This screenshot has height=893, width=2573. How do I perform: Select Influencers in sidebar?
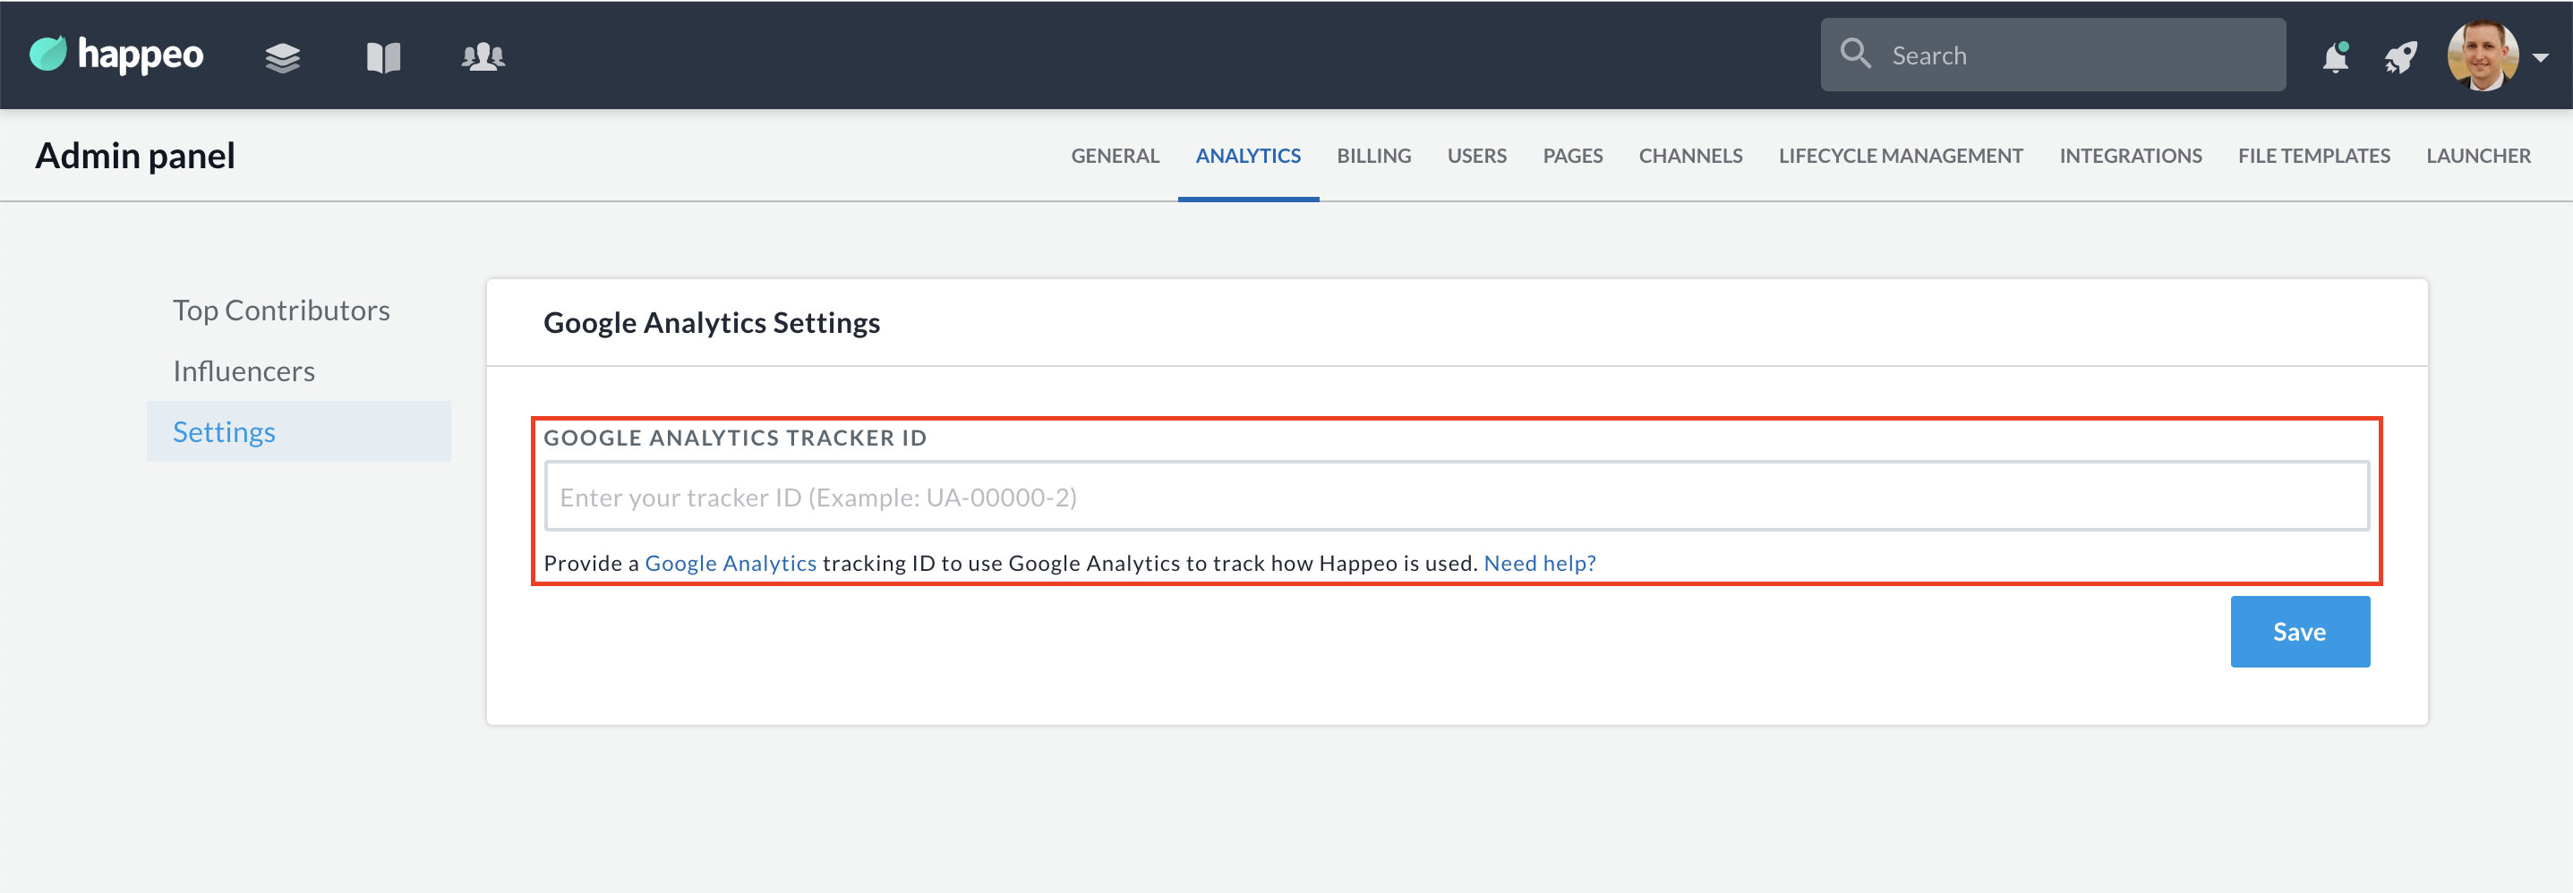tap(244, 371)
